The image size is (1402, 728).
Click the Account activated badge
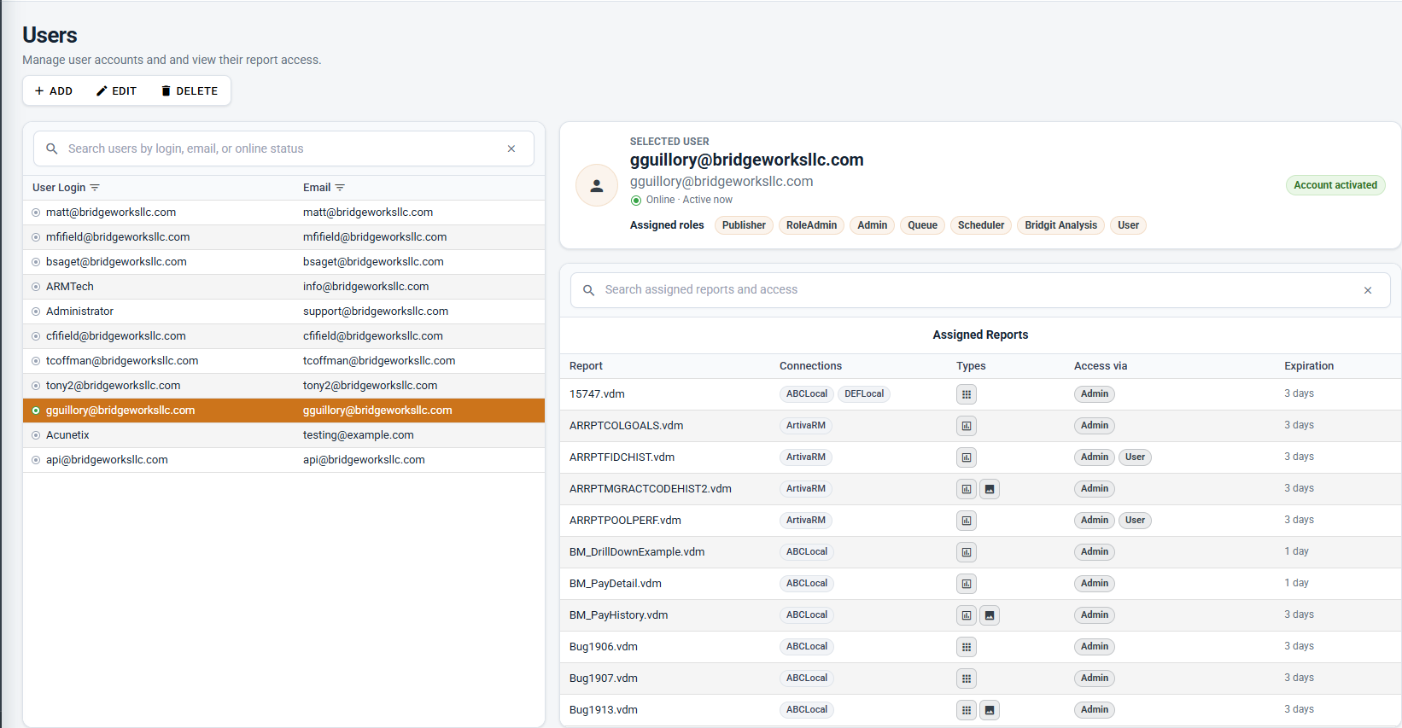click(x=1335, y=185)
